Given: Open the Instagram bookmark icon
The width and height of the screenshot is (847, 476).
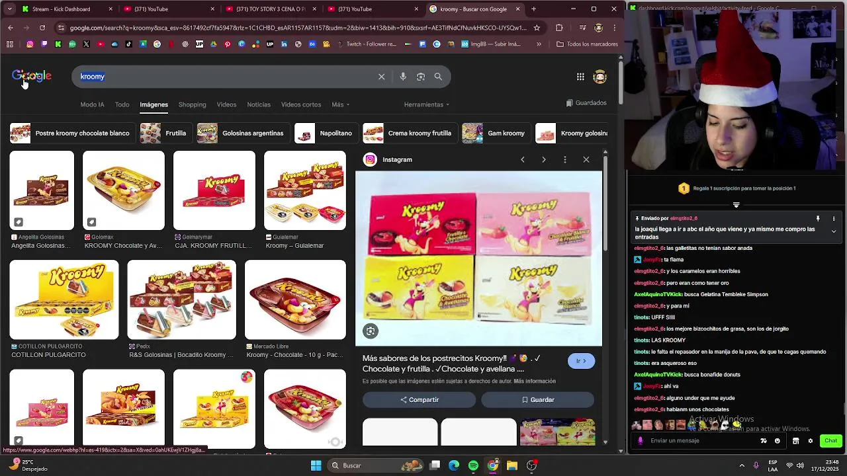Looking at the screenshot, I should pyautogui.click(x=30, y=44).
